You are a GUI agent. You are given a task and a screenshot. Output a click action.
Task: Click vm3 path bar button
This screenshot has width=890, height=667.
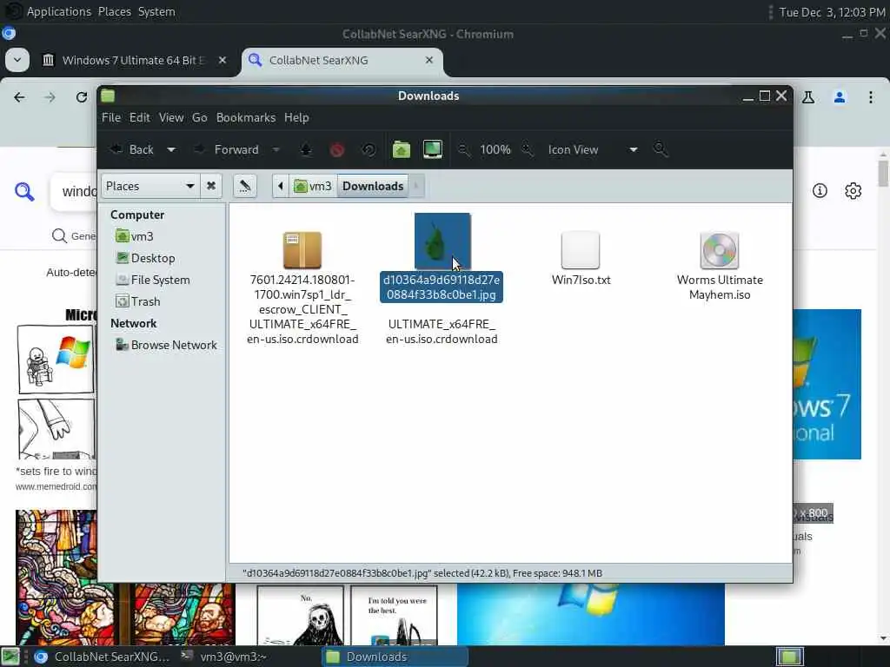point(313,186)
